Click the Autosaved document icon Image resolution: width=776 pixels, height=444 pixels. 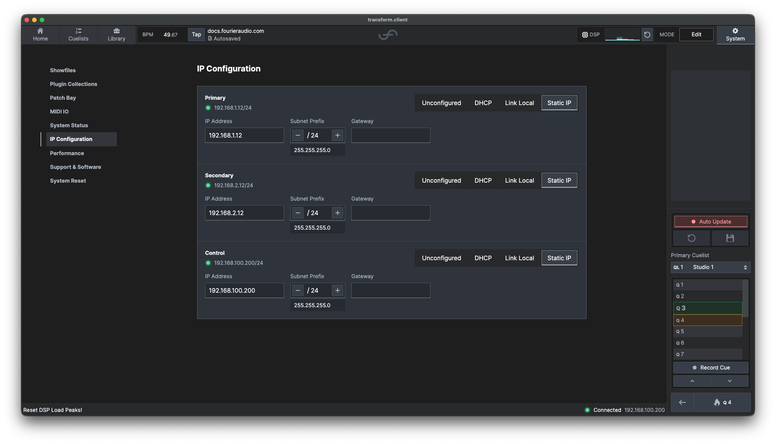point(210,39)
